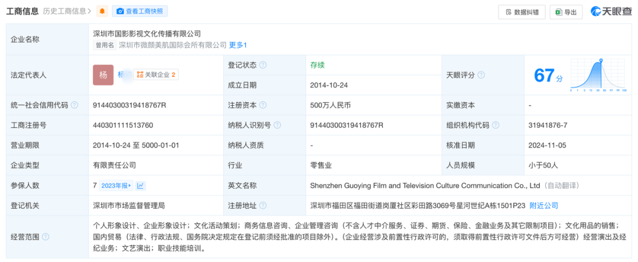Click help icon beside 天眼评分
The image size is (638, 262).
[481, 75]
